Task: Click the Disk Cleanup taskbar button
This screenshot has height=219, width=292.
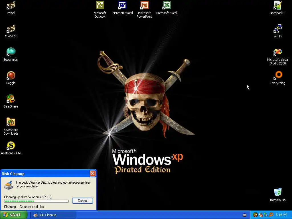Action: (53, 215)
